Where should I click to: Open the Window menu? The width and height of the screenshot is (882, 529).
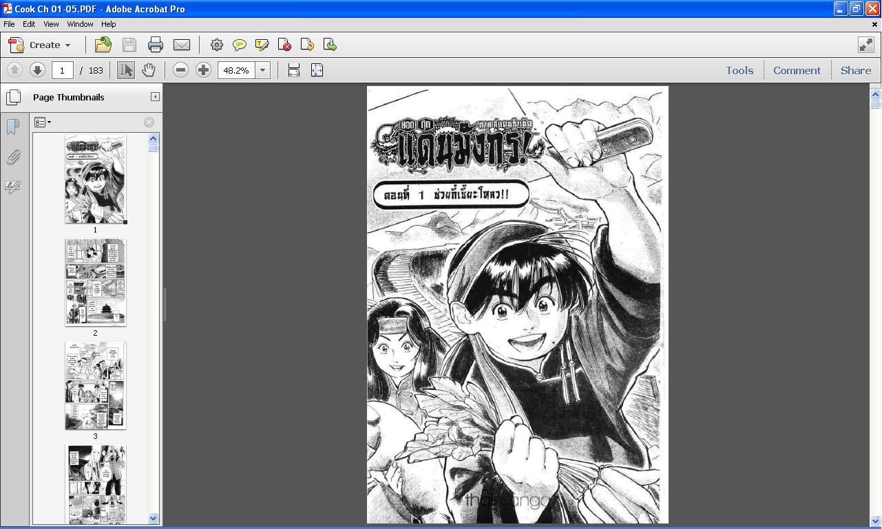pos(80,23)
